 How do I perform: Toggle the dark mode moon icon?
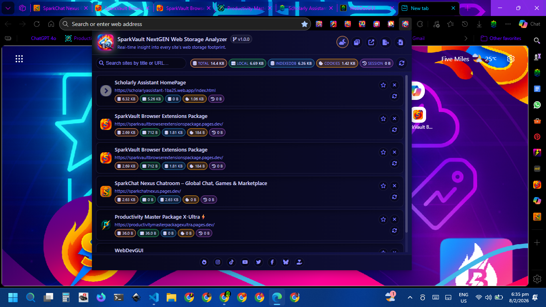pyautogui.click(x=343, y=42)
